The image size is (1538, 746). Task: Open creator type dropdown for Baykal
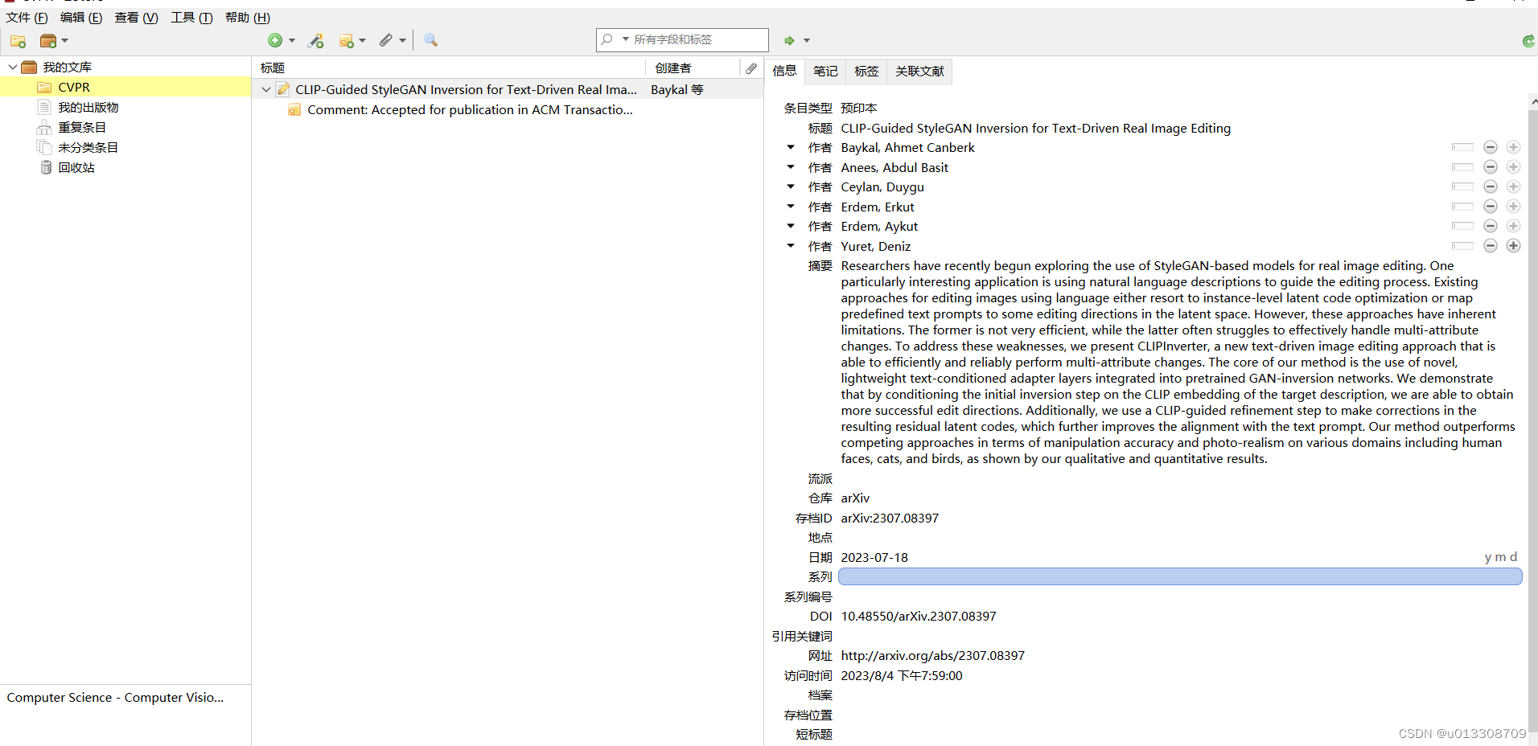(791, 147)
